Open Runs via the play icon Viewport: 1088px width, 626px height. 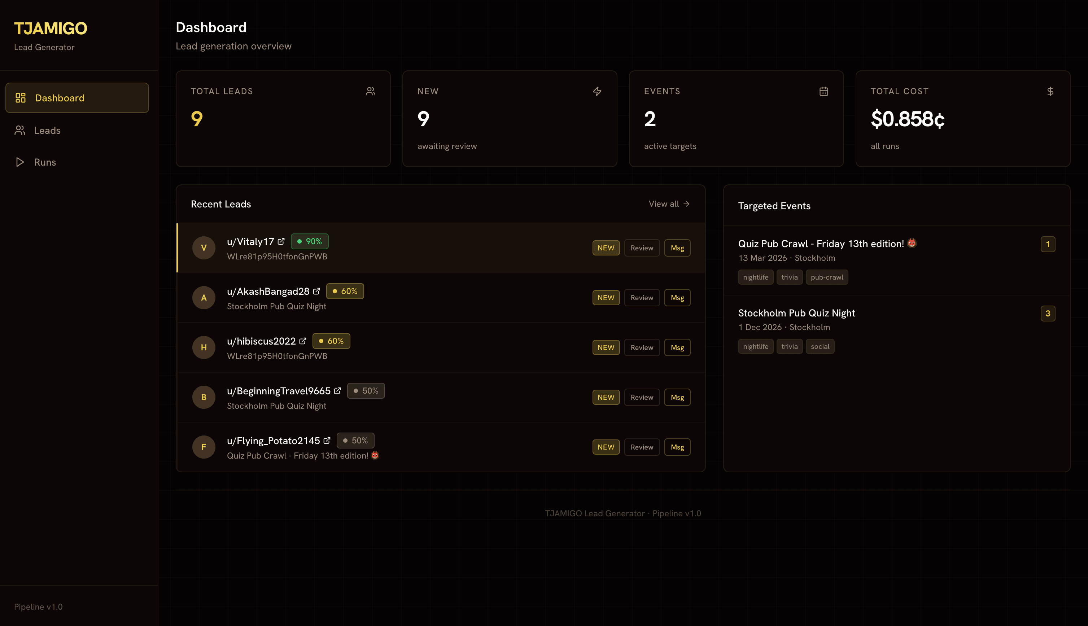coord(20,162)
